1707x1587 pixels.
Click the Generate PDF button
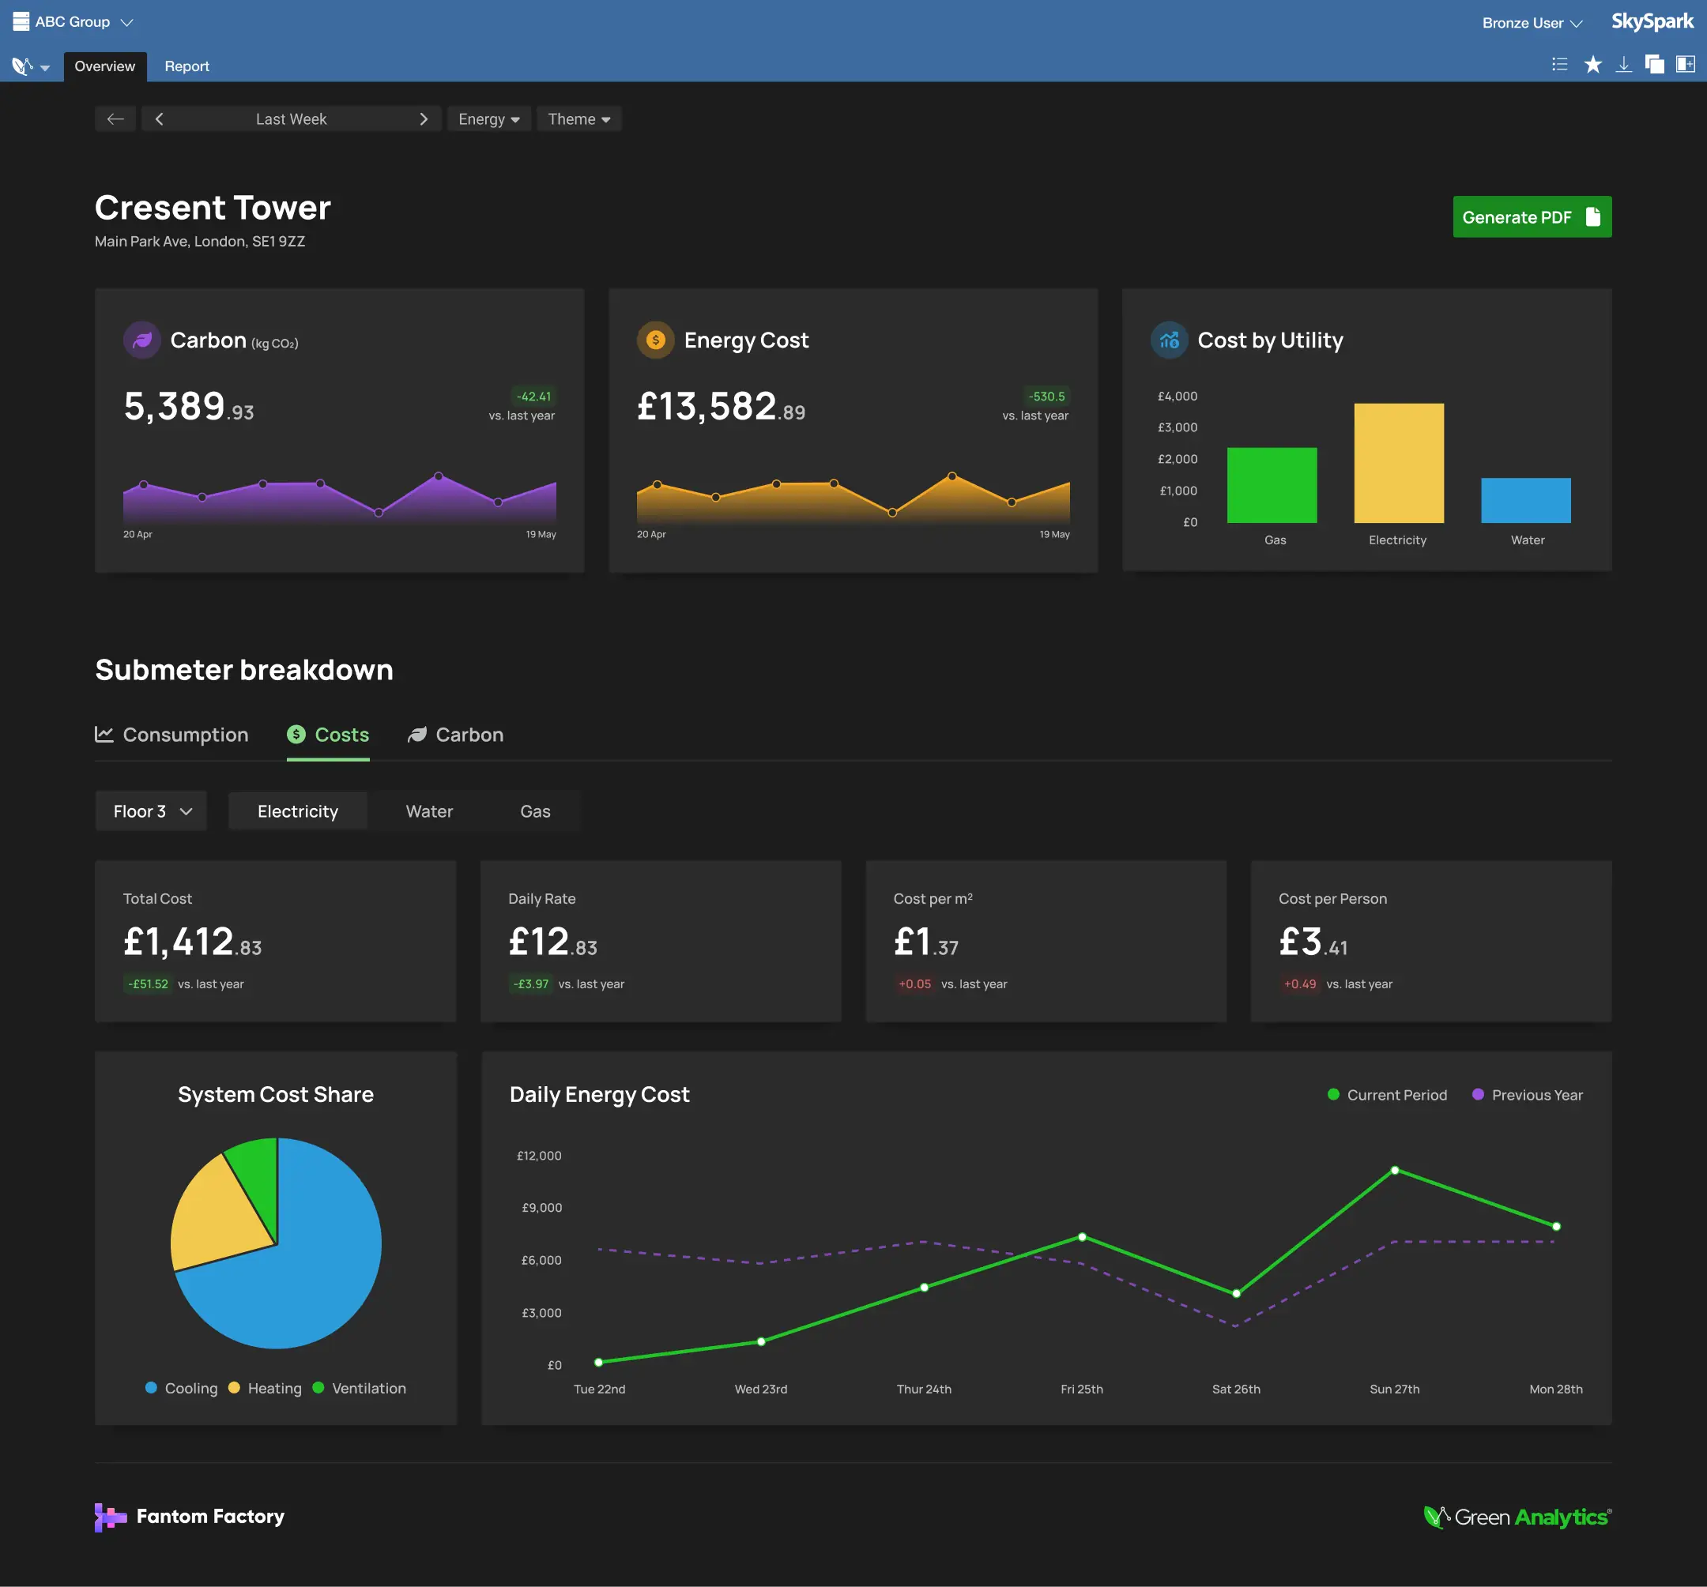(1532, 217)
